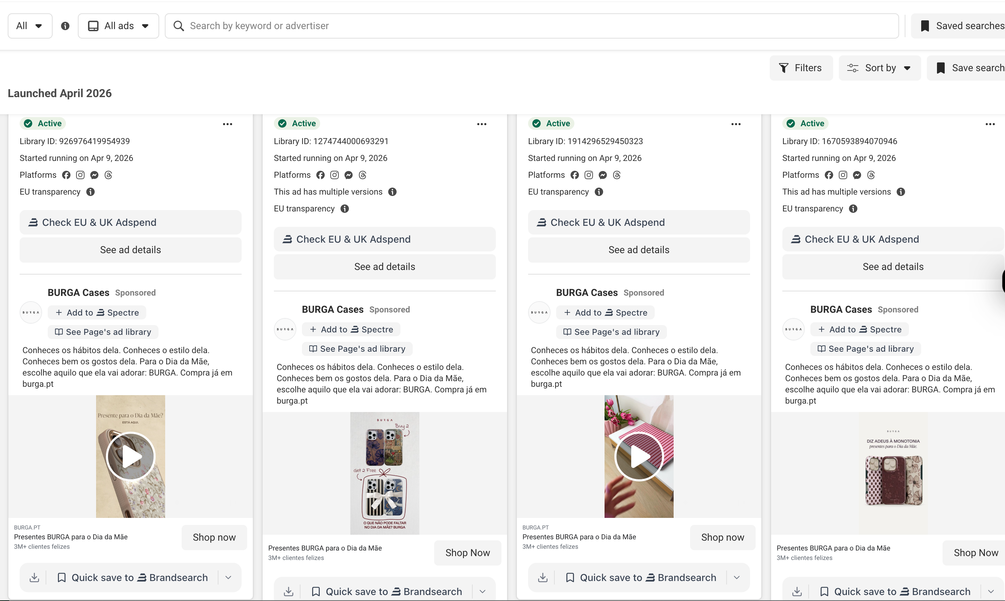Image resolution: width=1005 pixels, height=601 pixels.
Task: Open the All category dropdown
Action: coord(30,26)
